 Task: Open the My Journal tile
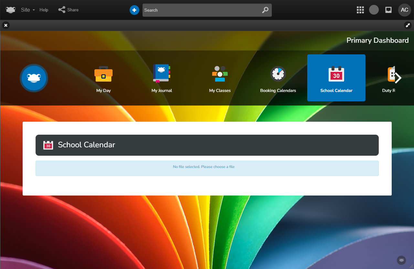click(x=162, y=78)
